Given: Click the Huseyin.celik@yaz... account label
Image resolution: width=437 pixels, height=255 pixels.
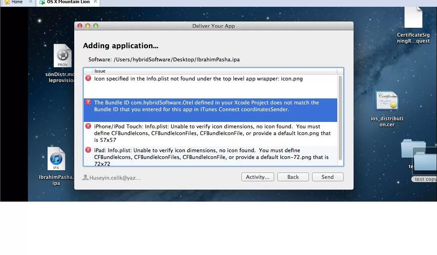Looking at the screenshot, I should click(115, 178).
